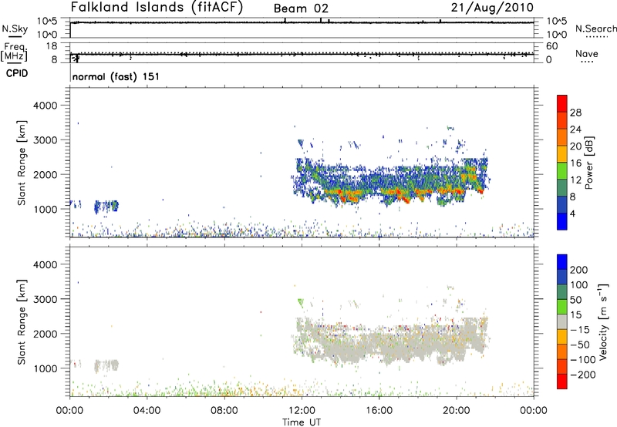Pick the Power colorbar segment between 4 and 8
The image size is (617, 427).
tap(562, 205)
